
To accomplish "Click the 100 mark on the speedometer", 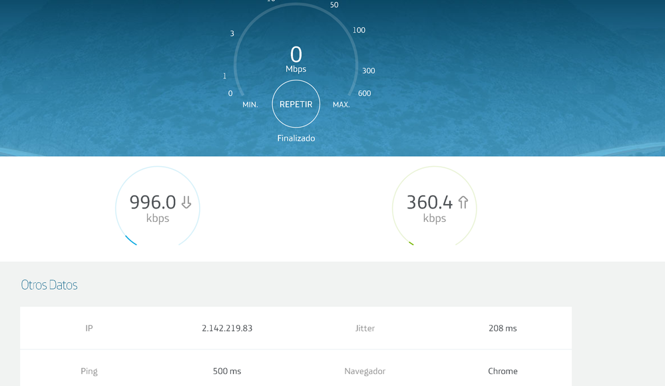I will pyautogui.click(x=359, y=31).
